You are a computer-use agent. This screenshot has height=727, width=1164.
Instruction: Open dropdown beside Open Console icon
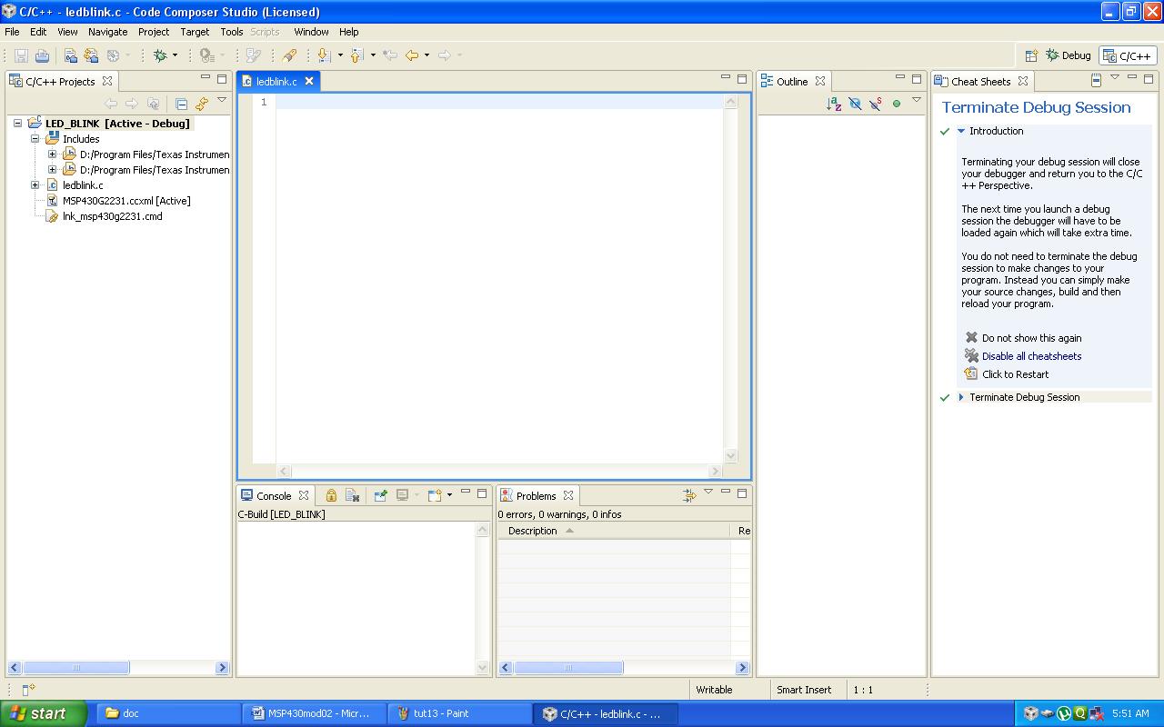tap(449, 495)
